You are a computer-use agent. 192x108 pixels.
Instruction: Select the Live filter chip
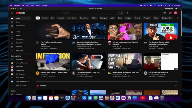(x=52, y=18)
